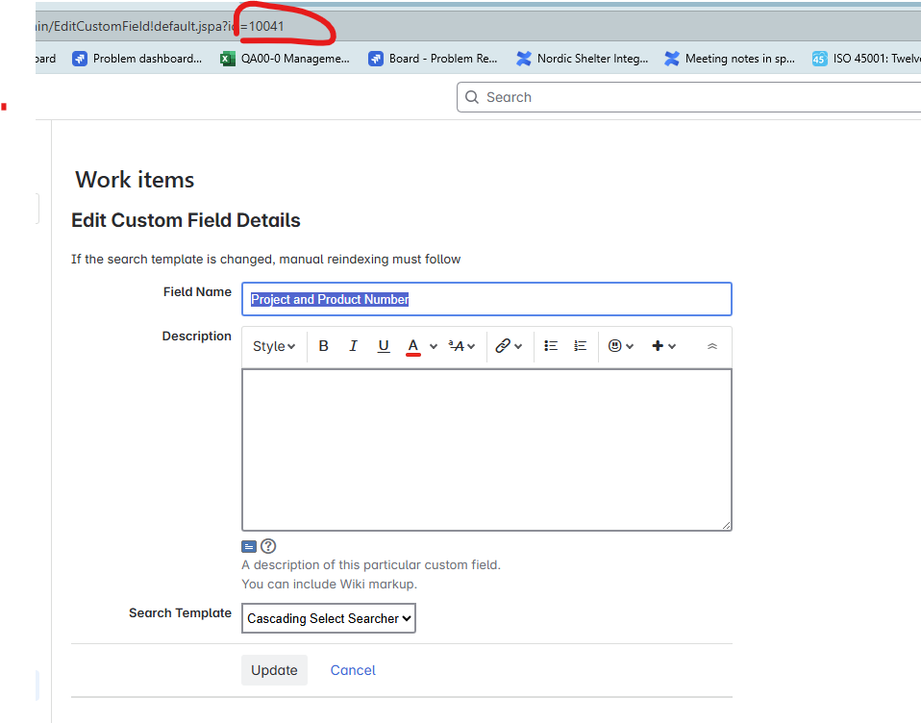
Task: Click the ISO 45001 bookmark favicon
Action: tap(820, 59)
